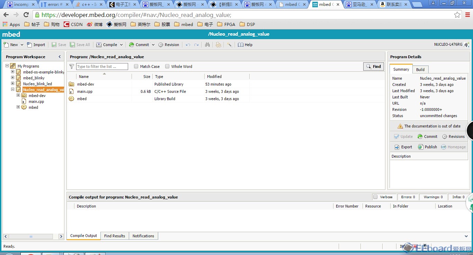Collapse the Nucleo_read_analog_value program node
The height and width of the screenshot is (255, 473).
[13, 89]
